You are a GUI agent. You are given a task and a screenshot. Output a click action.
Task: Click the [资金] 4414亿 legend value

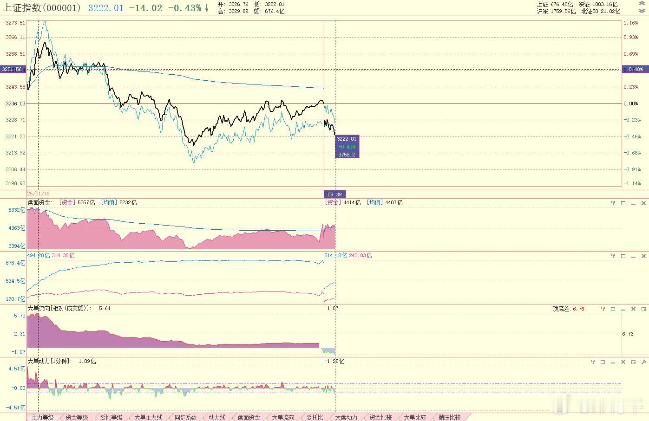click(x=343, y=203)
